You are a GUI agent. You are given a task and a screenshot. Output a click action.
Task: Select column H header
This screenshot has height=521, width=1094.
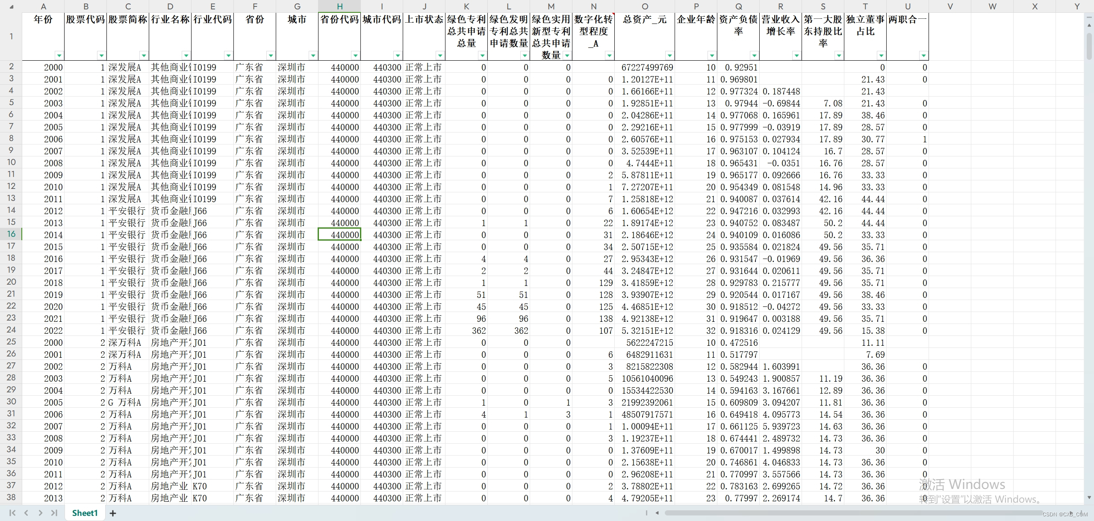tap(339, 6)
